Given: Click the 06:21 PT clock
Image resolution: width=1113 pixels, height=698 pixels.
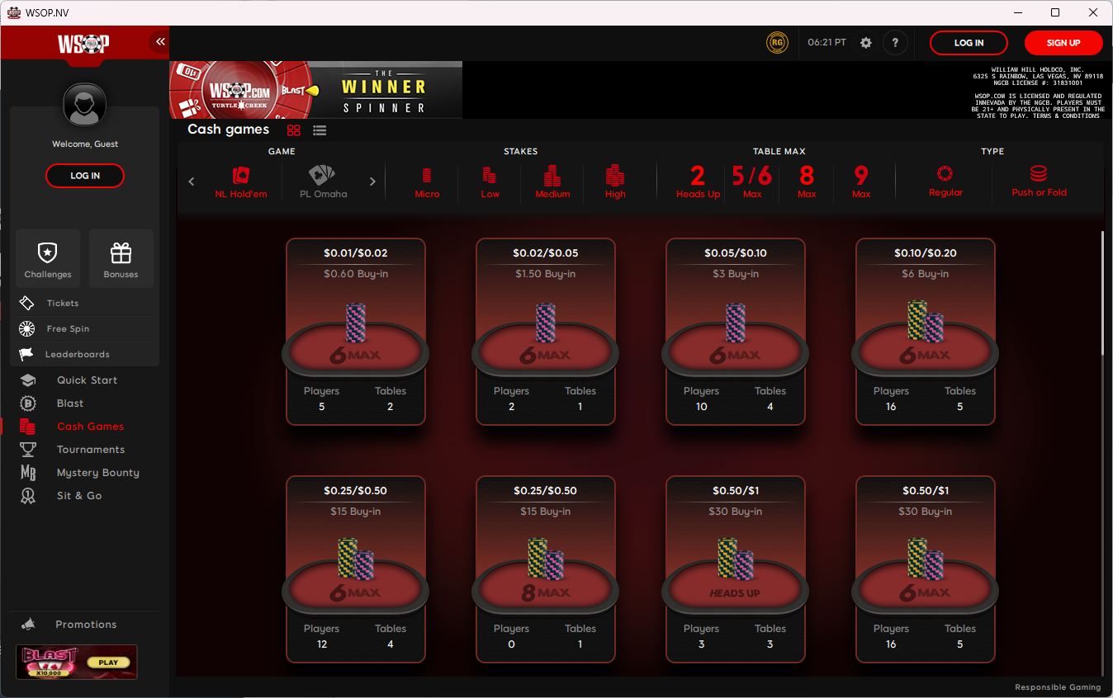Looking at the screenshot, I should (x=826, y=43).
